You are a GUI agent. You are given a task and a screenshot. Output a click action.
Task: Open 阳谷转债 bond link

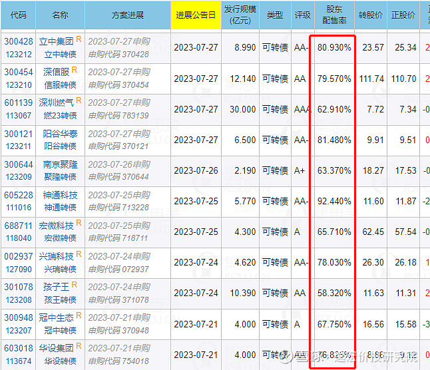(60, 146)
